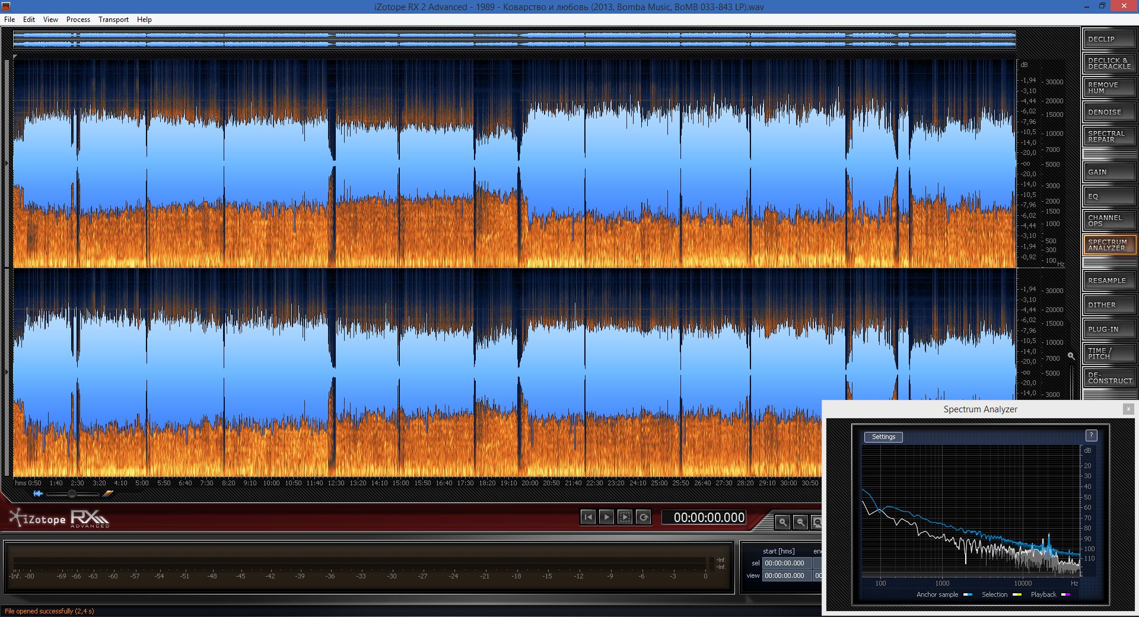Click the third zoom icon beside zoom out
Image resolution: width=1139 pixels, height=617 pixels.
pos(816,522)
